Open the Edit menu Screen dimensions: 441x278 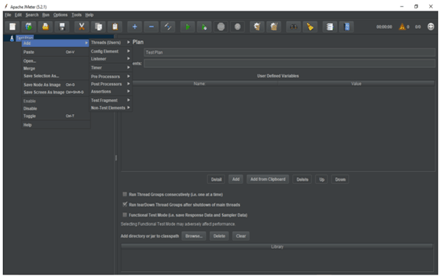point(18,15)
